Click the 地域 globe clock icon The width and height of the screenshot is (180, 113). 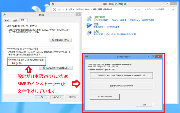point(89,33)
